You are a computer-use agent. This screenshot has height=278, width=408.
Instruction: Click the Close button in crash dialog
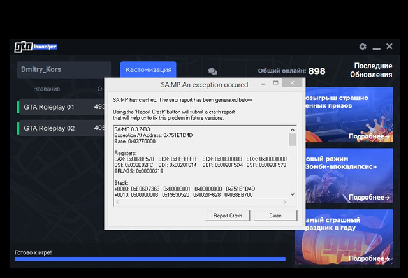275,216
